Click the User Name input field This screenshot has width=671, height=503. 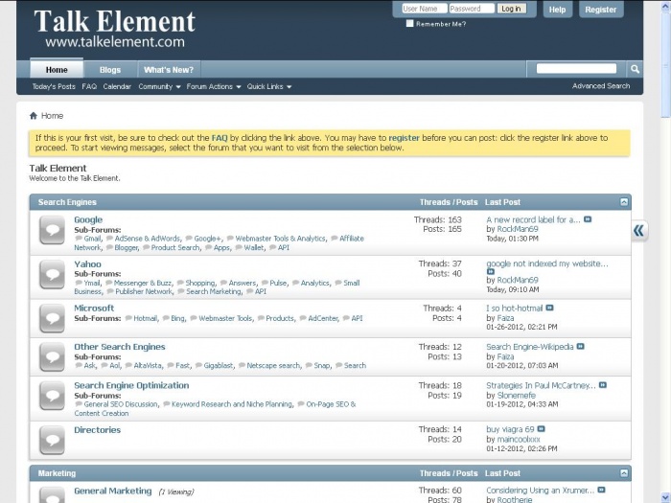[x=425, y=9]
